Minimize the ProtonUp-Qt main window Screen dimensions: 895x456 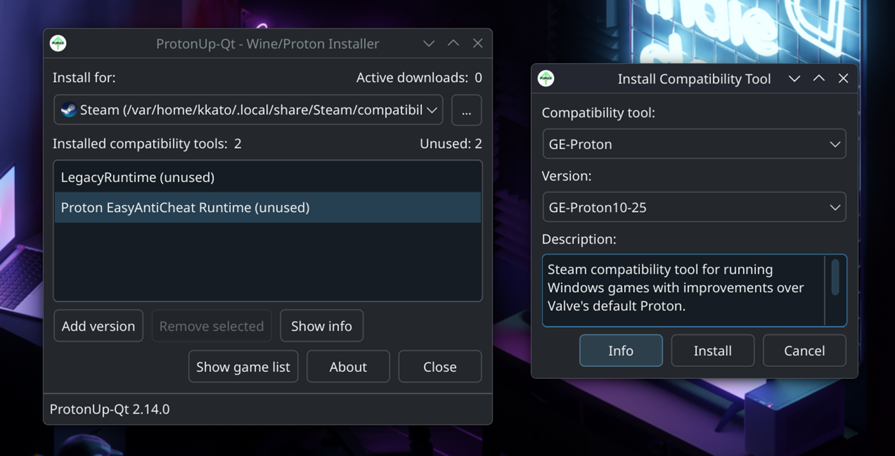coord(429,43)
